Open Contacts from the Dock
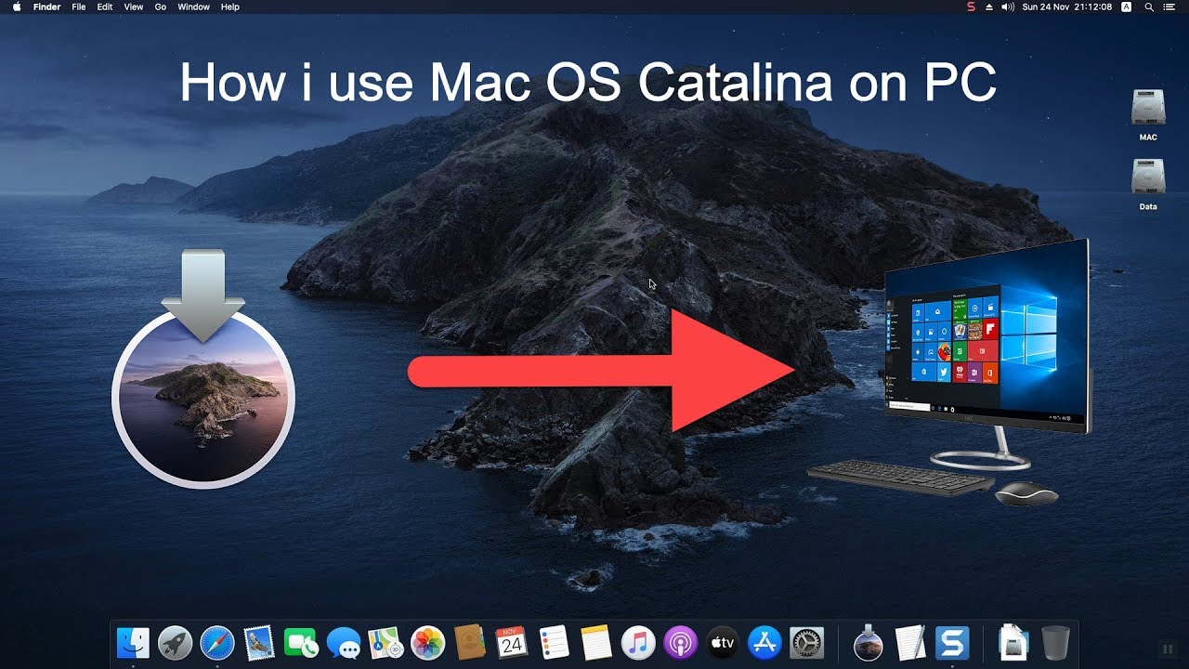The height and width of the screenshot is (669, 1189). coord(470,642)
